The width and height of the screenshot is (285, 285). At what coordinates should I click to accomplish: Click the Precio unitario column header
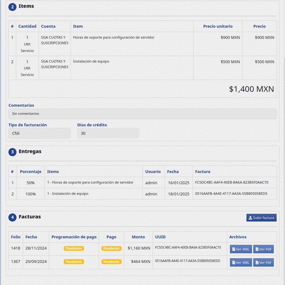point(217,26)
